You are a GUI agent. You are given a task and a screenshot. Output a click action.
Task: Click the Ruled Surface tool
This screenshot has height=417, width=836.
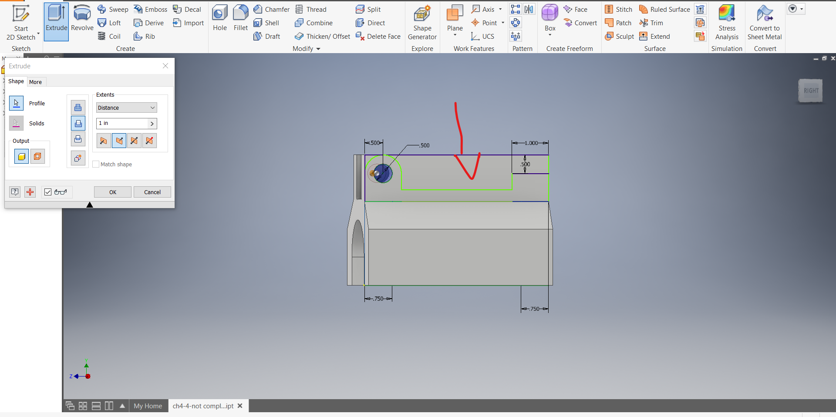(664, 9)
